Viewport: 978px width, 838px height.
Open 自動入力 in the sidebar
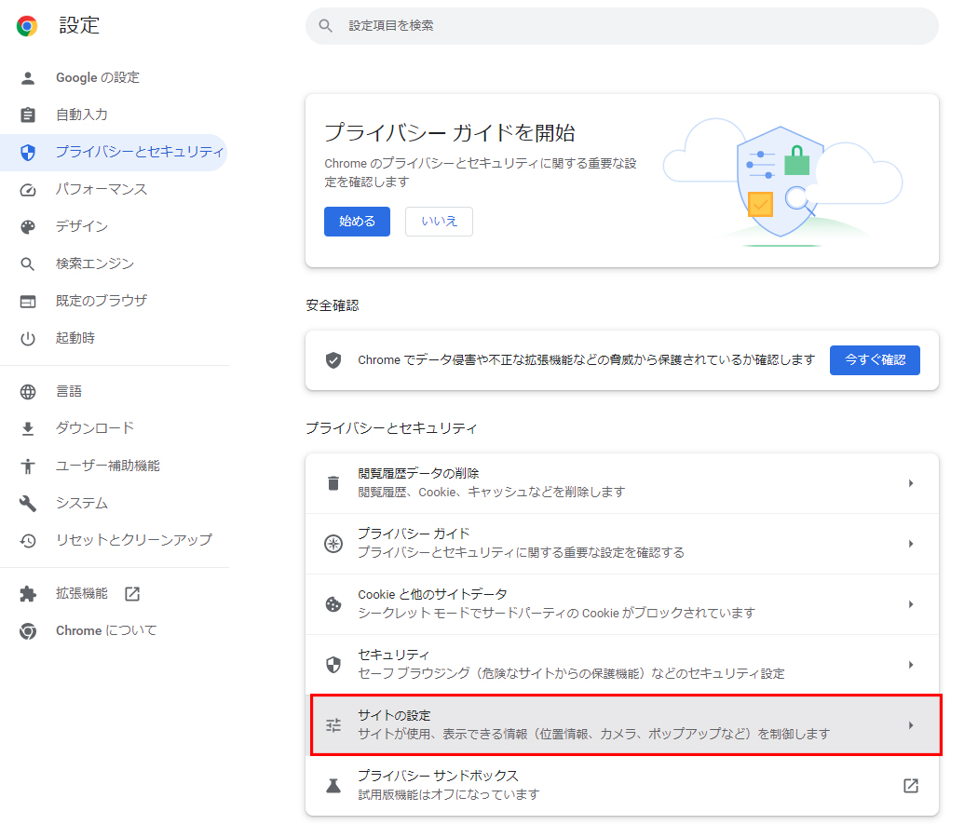[82, 115]
